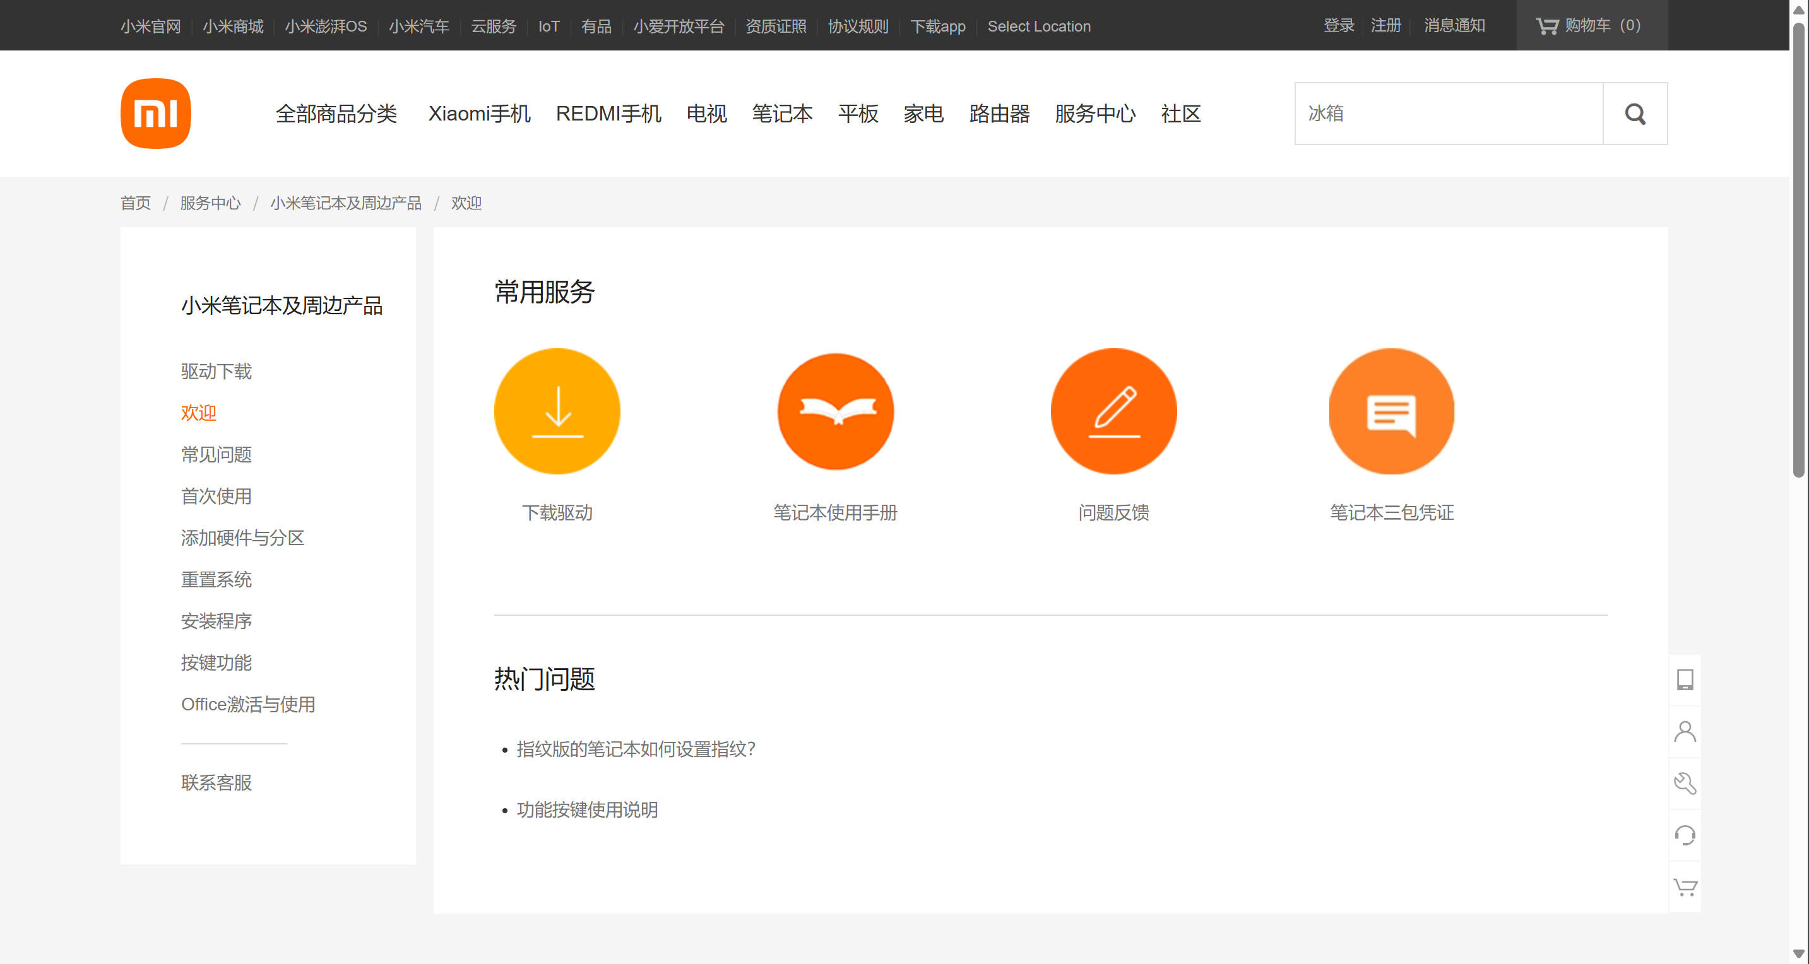
Task: Open 笔记本 navigation item
Action: coord(782,114)
